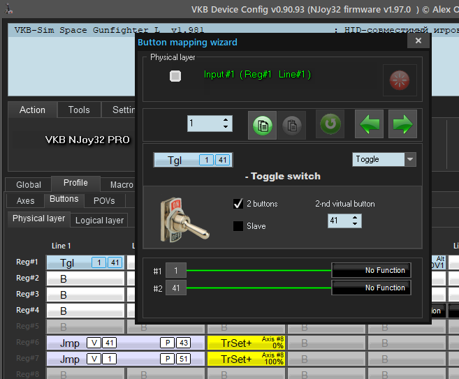Switch to the Axes tab
This screenshot has width=459, height=379.
click(25, 200)
